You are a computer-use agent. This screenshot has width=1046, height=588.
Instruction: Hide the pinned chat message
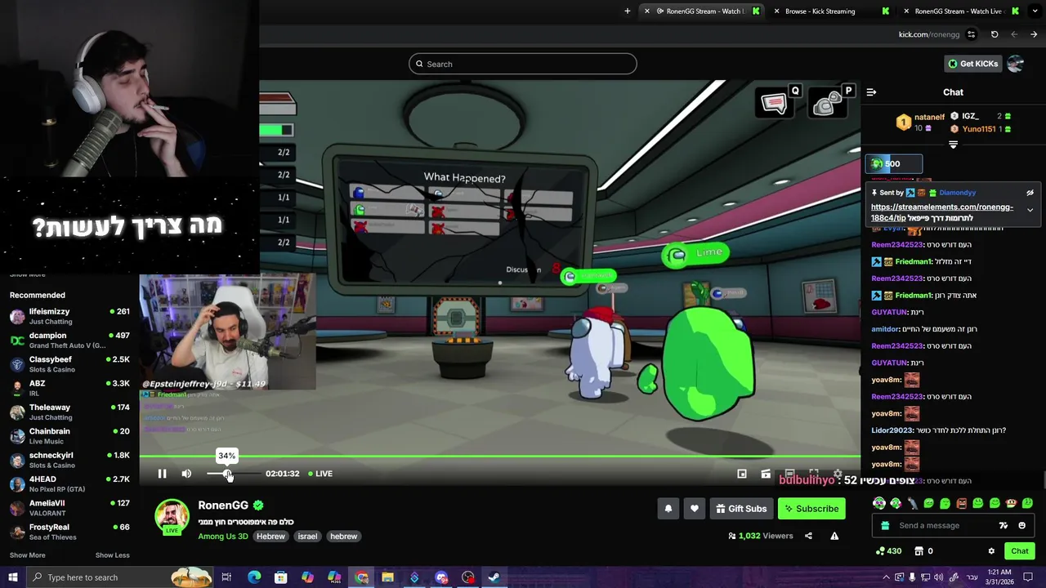[1030, 193]
